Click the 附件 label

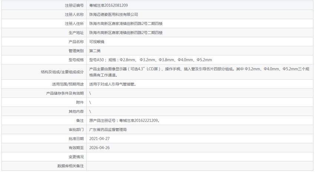click(80, 102)
